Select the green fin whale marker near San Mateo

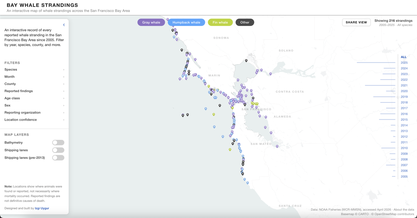pyautogui.click(x=230, y=149)
